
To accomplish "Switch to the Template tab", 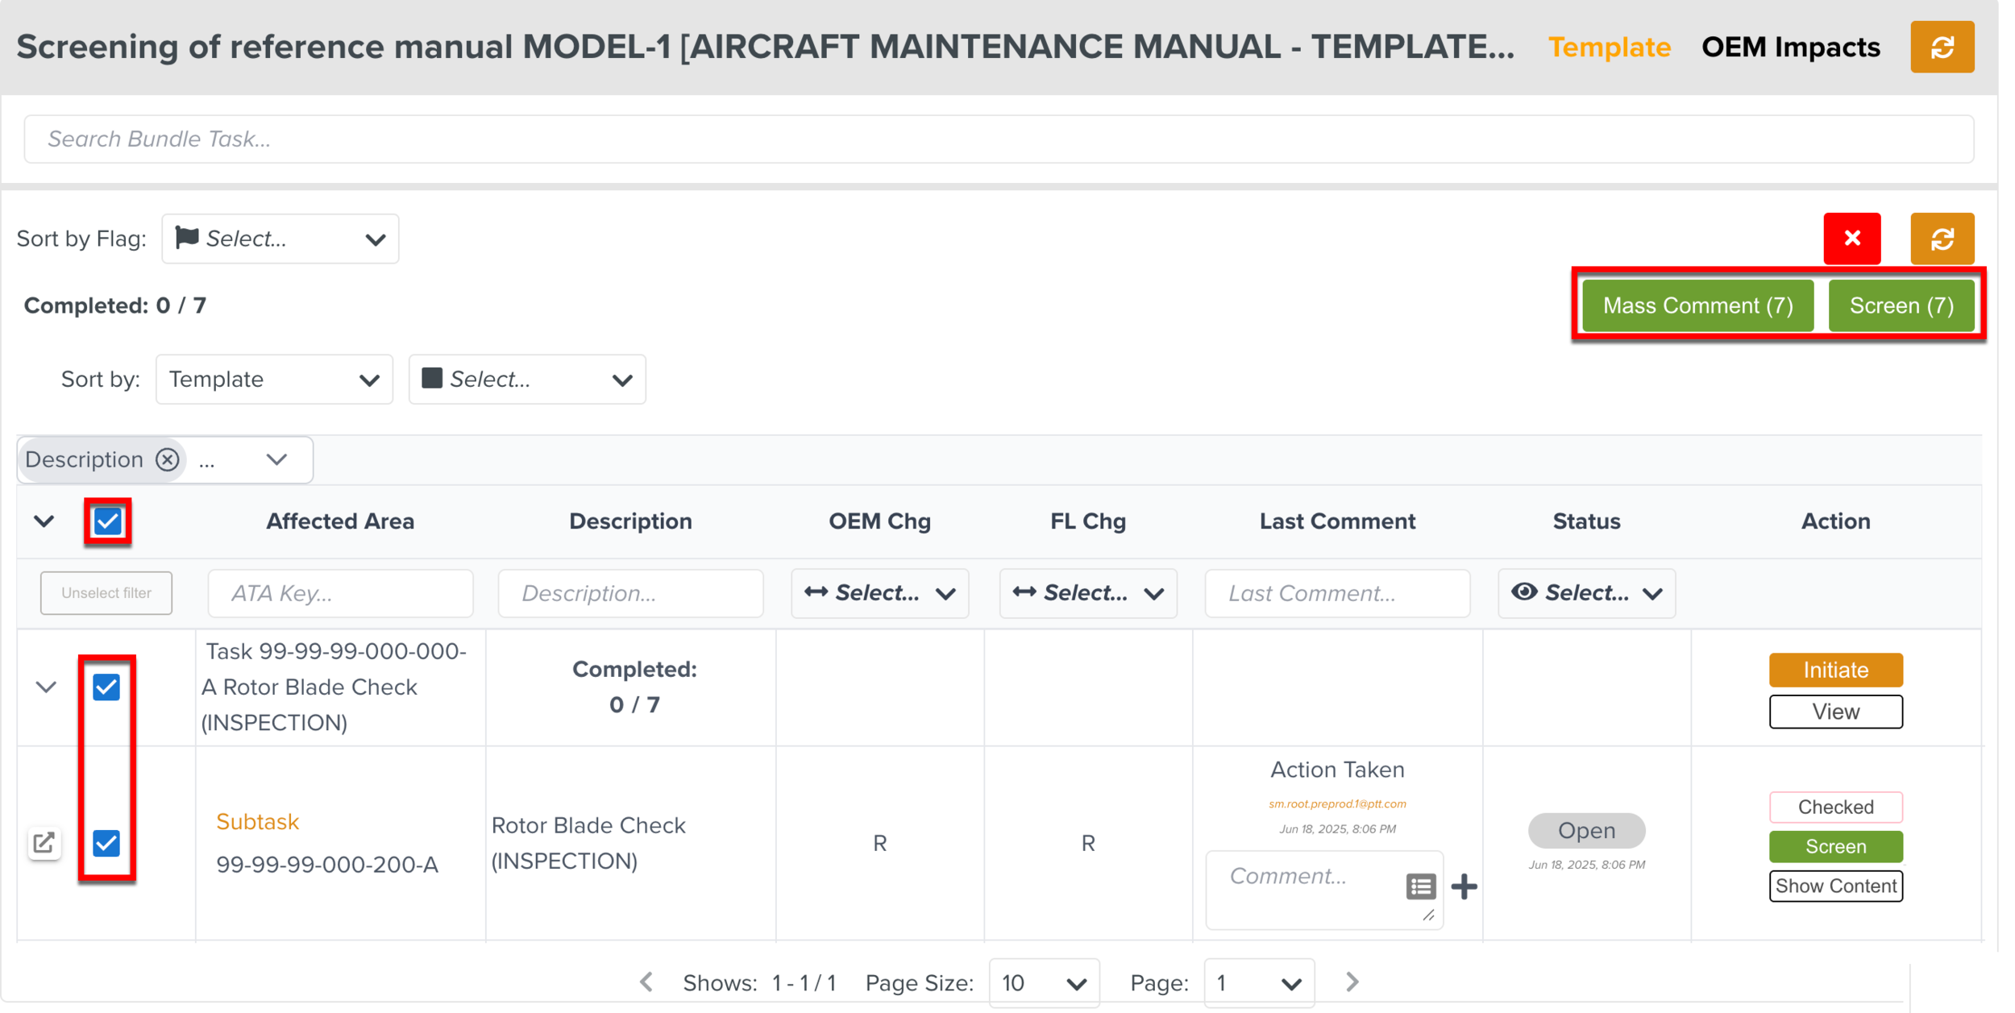I will [x=1609, y=48].
